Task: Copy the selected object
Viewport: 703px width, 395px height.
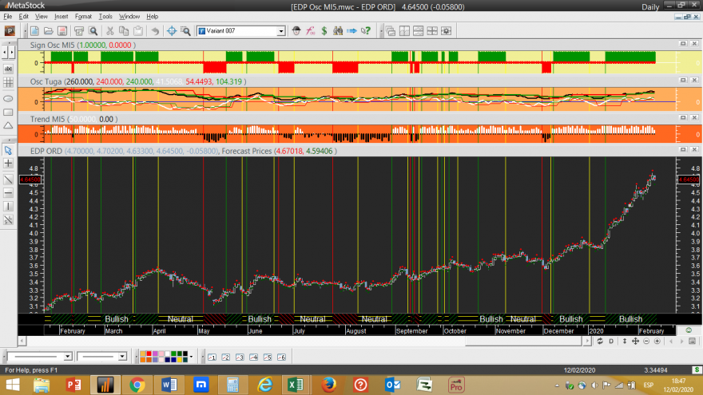Action: tap(123, 31)
